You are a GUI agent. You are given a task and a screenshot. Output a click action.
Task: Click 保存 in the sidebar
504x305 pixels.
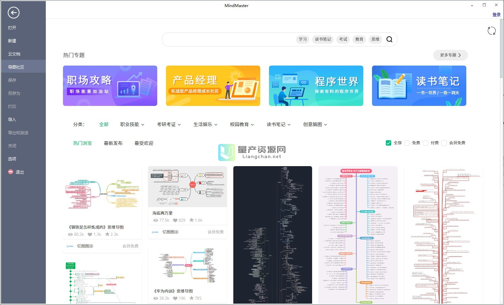(x=23, y=80)
